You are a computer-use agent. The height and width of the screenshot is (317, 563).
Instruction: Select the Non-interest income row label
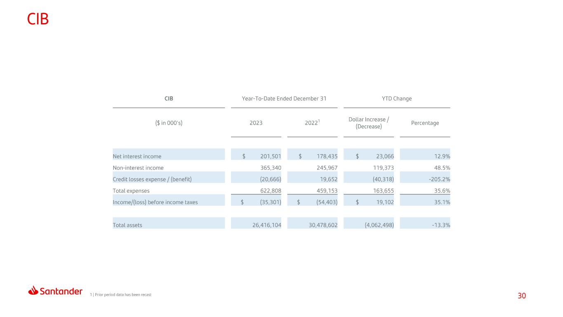tap(138, 168)
